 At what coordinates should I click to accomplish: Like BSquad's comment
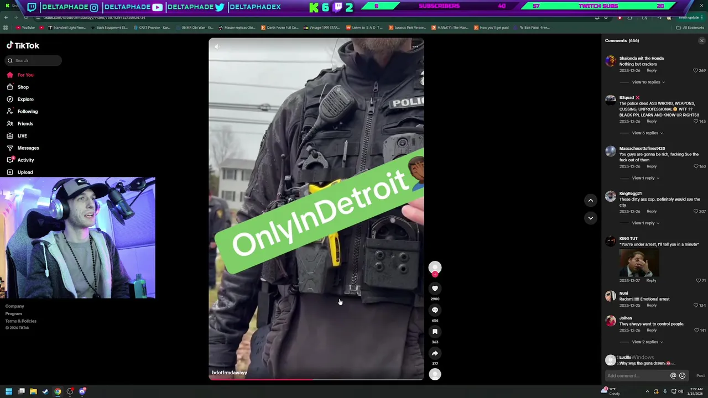(x=696, y=121)
